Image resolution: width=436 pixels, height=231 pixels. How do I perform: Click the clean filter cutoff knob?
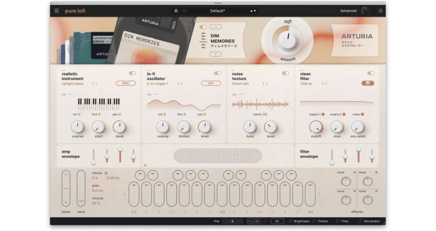point(316,127)
